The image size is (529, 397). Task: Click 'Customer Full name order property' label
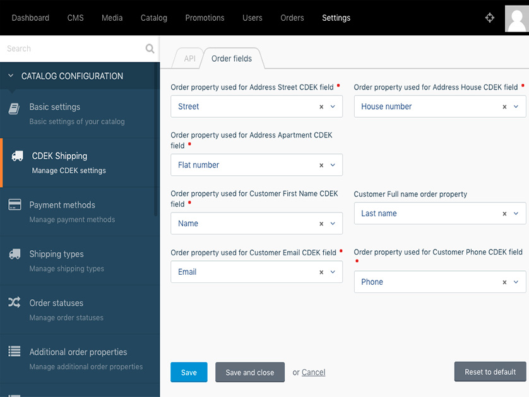pos(410,194)
